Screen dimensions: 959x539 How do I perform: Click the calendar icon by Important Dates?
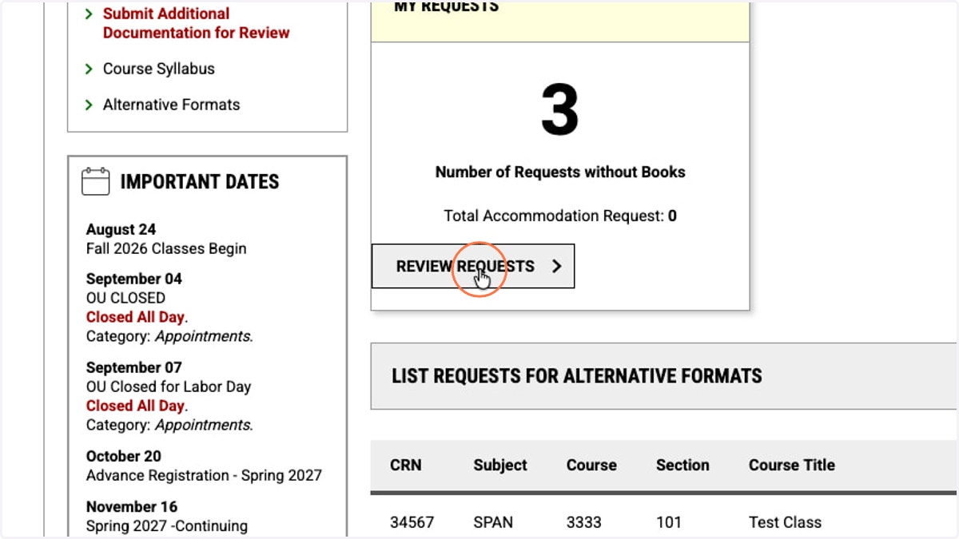[96, 181]
